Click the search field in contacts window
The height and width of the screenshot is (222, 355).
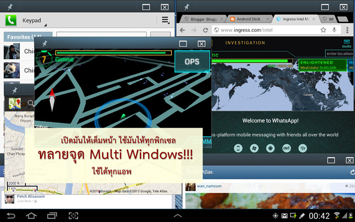coord(101,34)
